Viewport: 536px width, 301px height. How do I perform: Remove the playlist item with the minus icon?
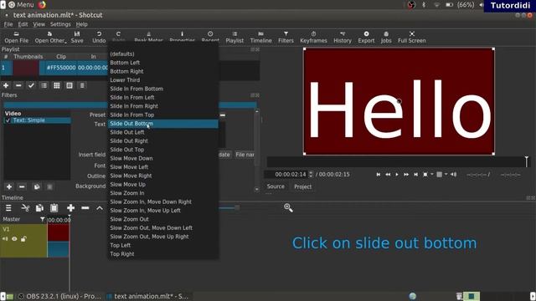pos(18,85)
